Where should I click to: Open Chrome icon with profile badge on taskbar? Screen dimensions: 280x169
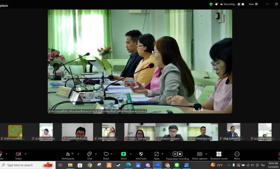coord(167,165)
